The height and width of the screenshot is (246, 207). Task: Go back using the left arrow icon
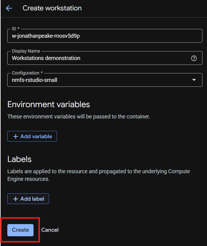[9, 8]
